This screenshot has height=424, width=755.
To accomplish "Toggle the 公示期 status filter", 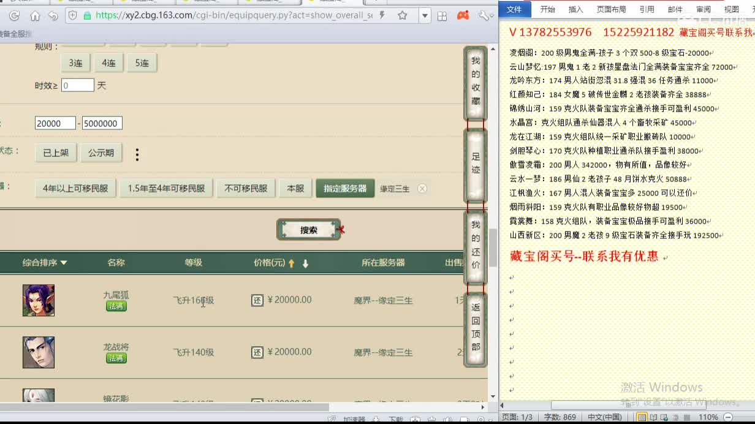I will 101,153.
